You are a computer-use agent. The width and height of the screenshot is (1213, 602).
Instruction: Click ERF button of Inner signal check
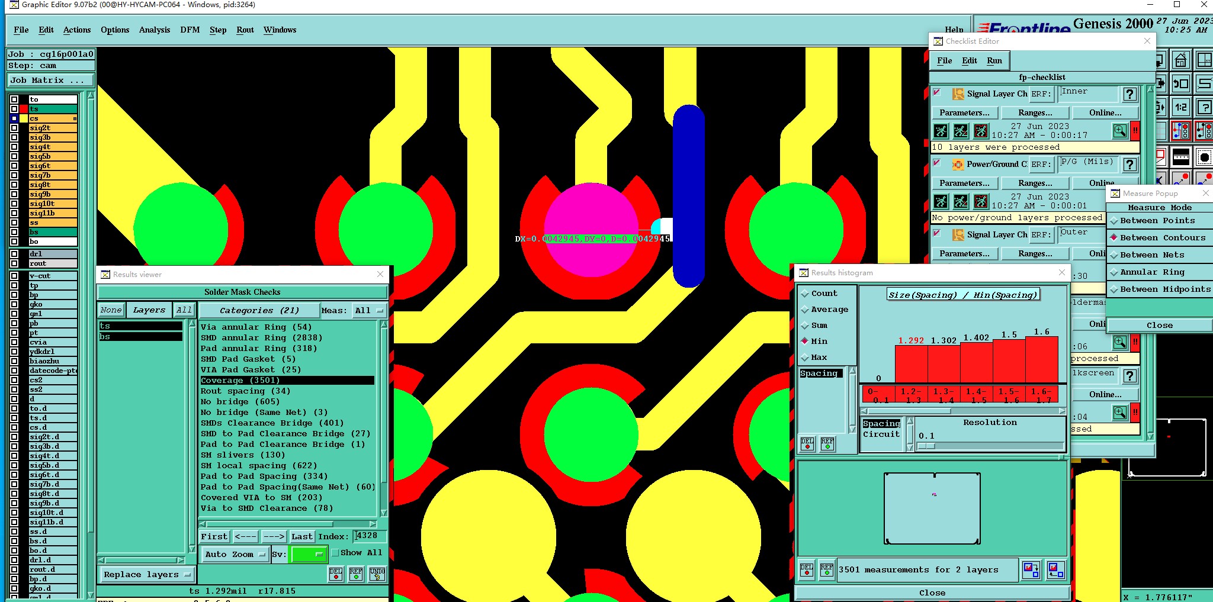click(1041, 94)
